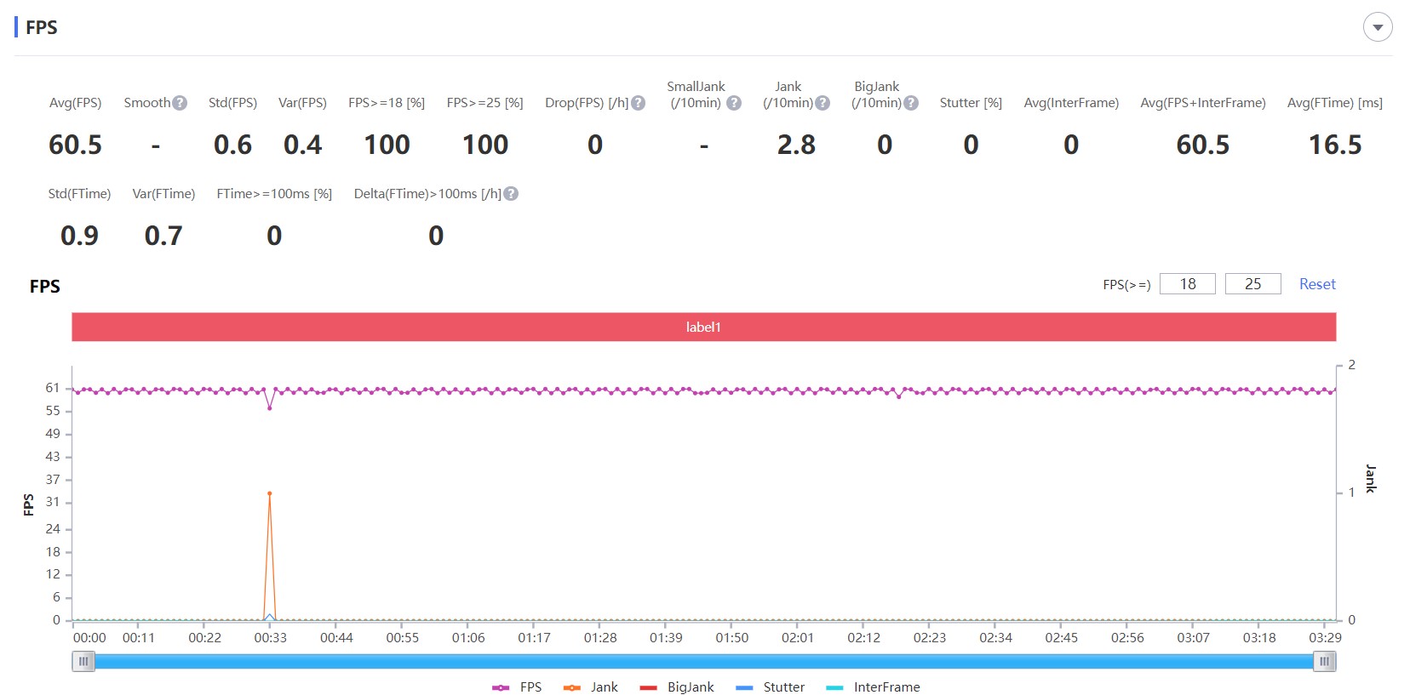Select the red label1 bar

click(703, 327)
